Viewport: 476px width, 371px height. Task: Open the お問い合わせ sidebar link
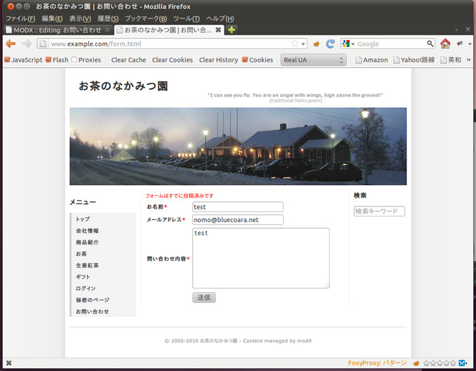pyautogui.click(x=92, y=312)
